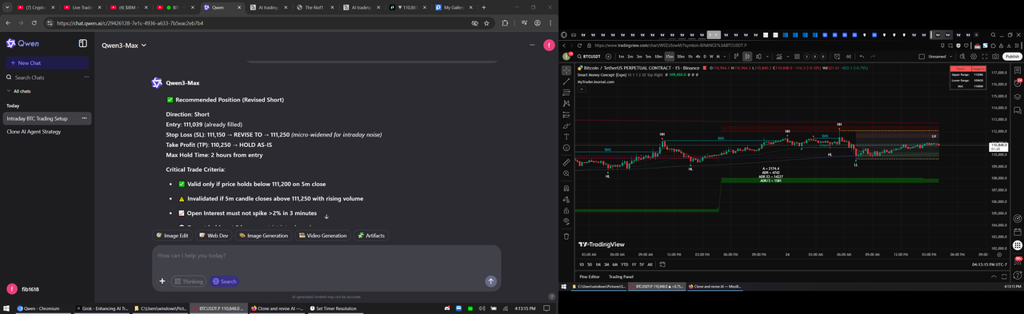Select the 1m timeframe

pyautogui.click(x=622, y=57)
